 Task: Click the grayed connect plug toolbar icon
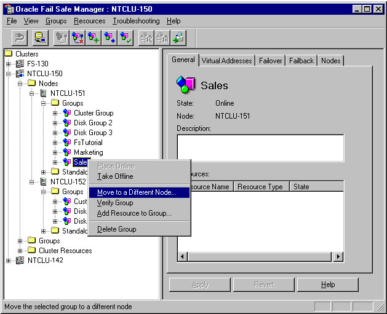coord(20,38)
